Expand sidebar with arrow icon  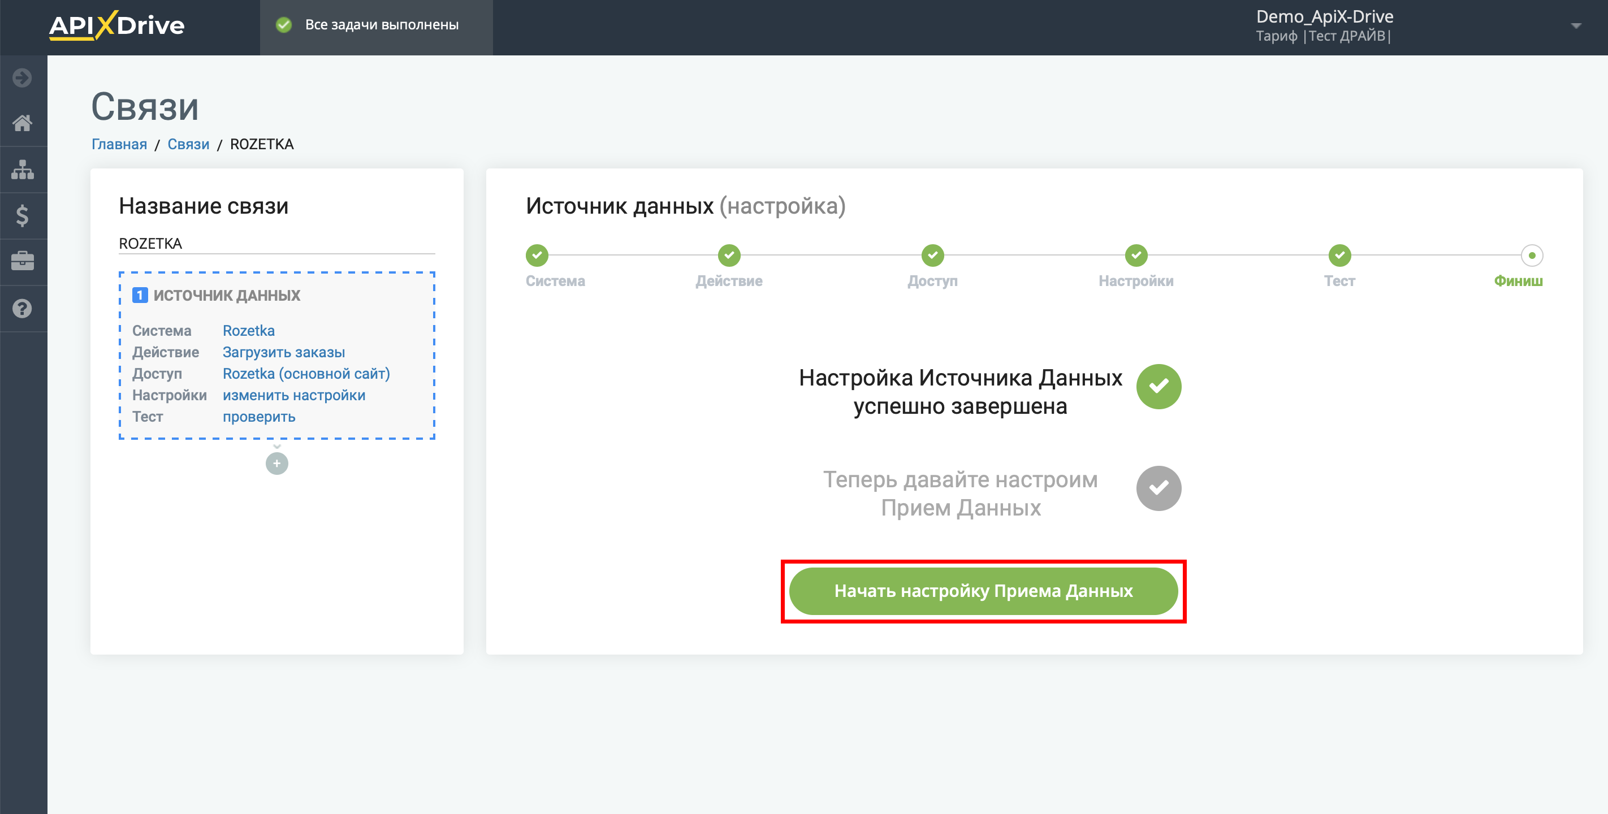tap(23, 78)
